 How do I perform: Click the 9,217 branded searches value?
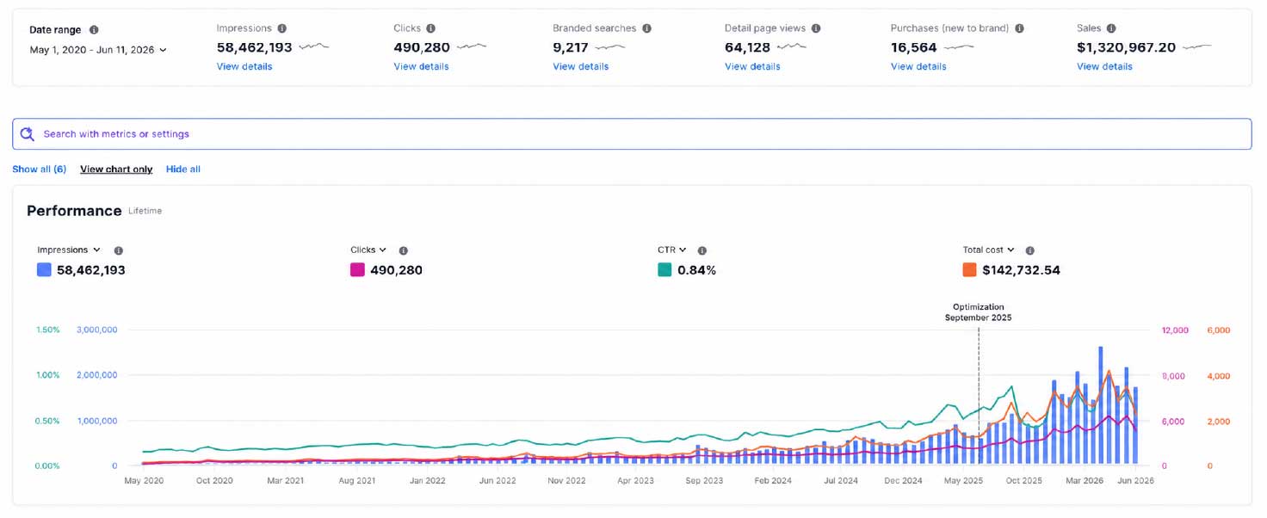tap(570, 47)
